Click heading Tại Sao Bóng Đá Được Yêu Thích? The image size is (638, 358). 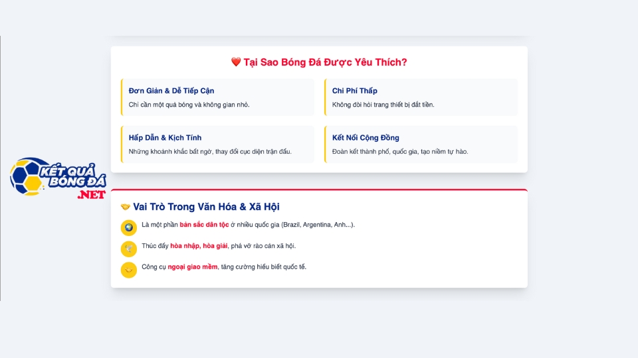325,62
